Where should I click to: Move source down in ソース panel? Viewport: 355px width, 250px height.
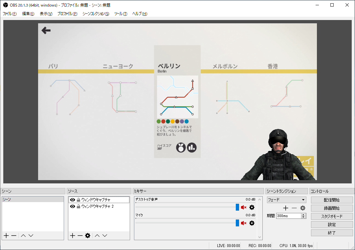click(105, 236)
